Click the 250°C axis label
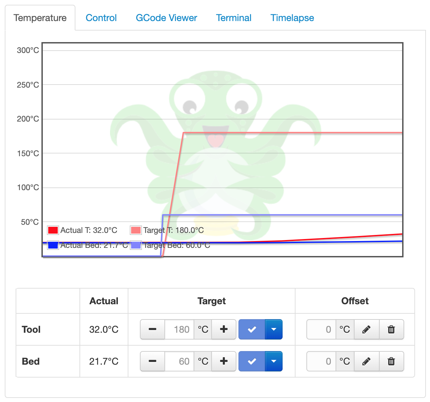The width and height of the screenshot is (430, 402). (28, 85)
